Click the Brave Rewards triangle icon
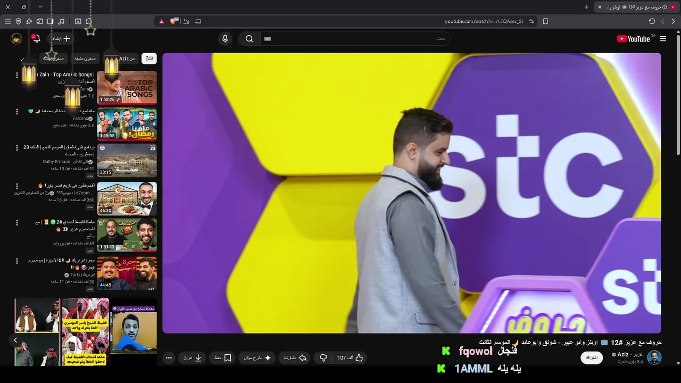Image resolution: width=681 pixels, height=383 pixels. [162, 21]
